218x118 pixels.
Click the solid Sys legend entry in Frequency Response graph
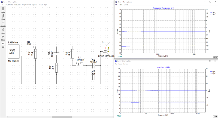[213, 12]
